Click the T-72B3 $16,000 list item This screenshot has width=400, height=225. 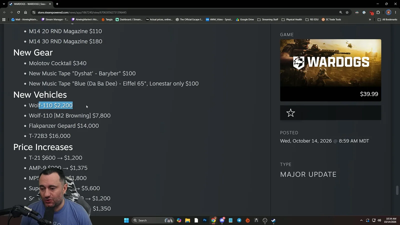pyautogui.click(x=49, y=136)
